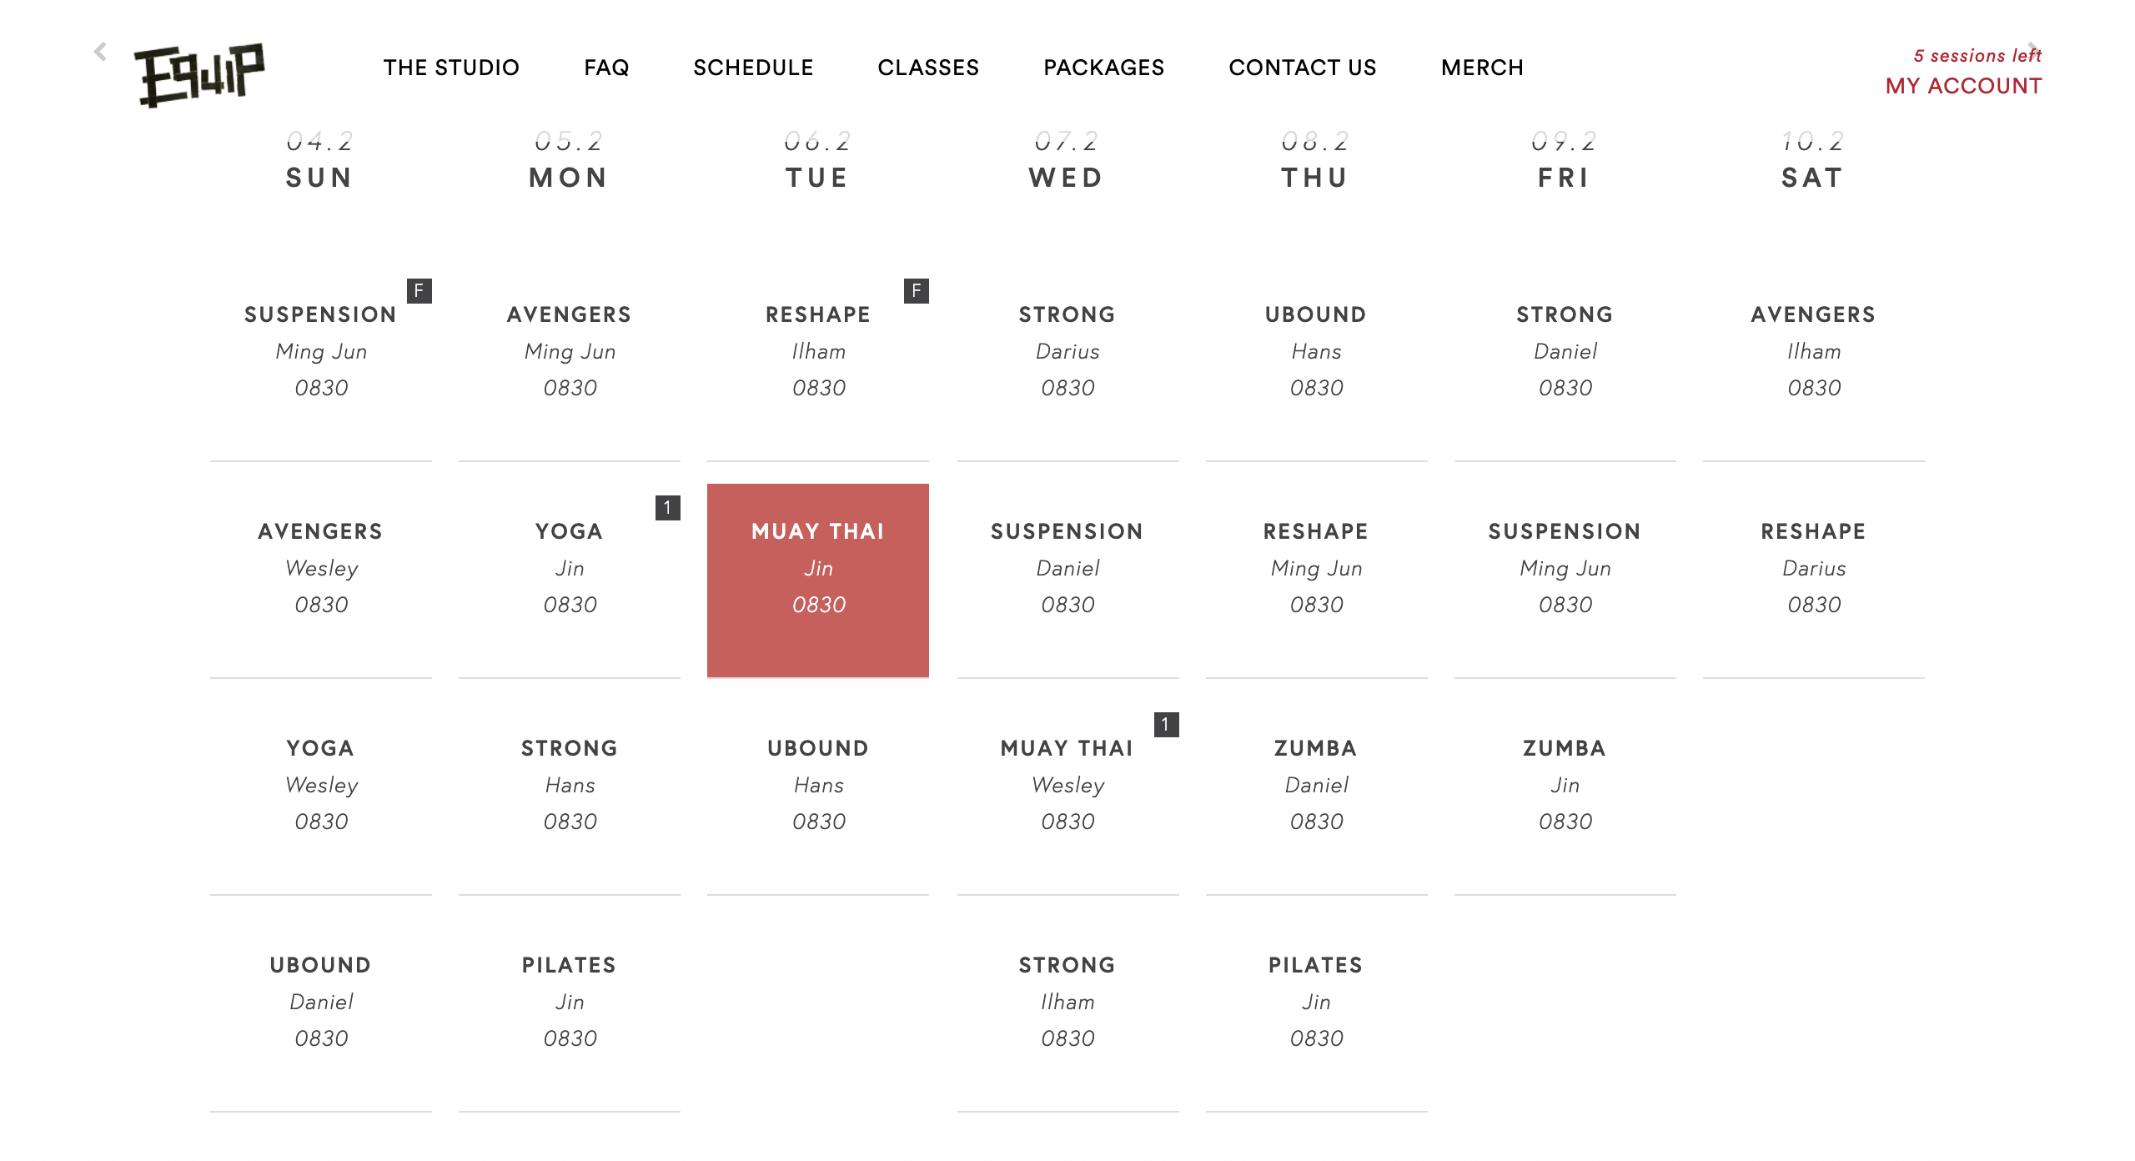The image size is (2135, 1161).
Task: Select Monday Pilates class with Jin
Action: tap(570, 1001)
